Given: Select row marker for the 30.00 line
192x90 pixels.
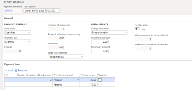Looking at the screenshot, I should pos(7,80).
